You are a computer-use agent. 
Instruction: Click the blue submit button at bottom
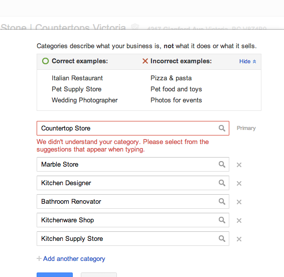[x=55, y=274]
